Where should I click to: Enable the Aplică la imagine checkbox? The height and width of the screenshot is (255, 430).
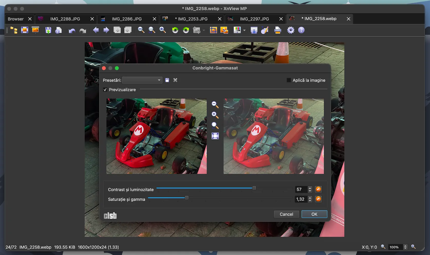[289, 80]
